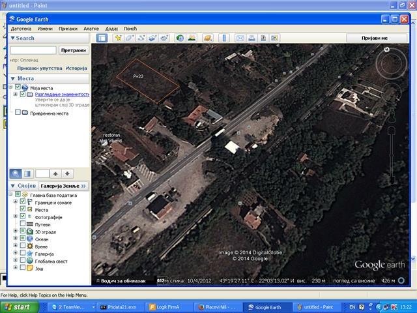417x313 pixels.
Task: Open the Датотека menu
Action: click(21, 29)
